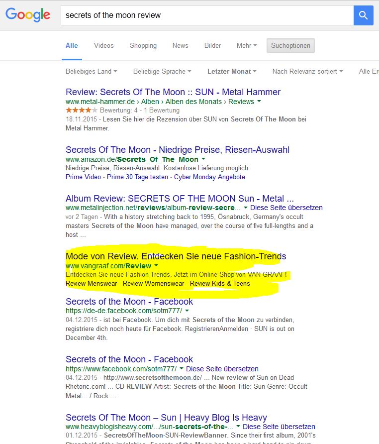Open 'Cyber Monday Angebote' sitelink

coord(209,177)
